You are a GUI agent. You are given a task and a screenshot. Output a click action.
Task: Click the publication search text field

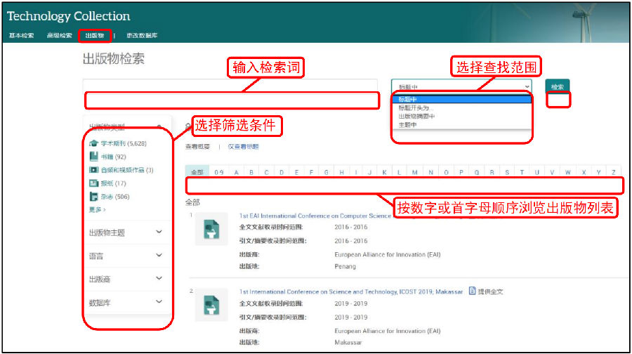tap(235, 87)
